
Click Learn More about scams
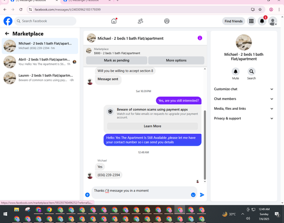coord(152,126)
